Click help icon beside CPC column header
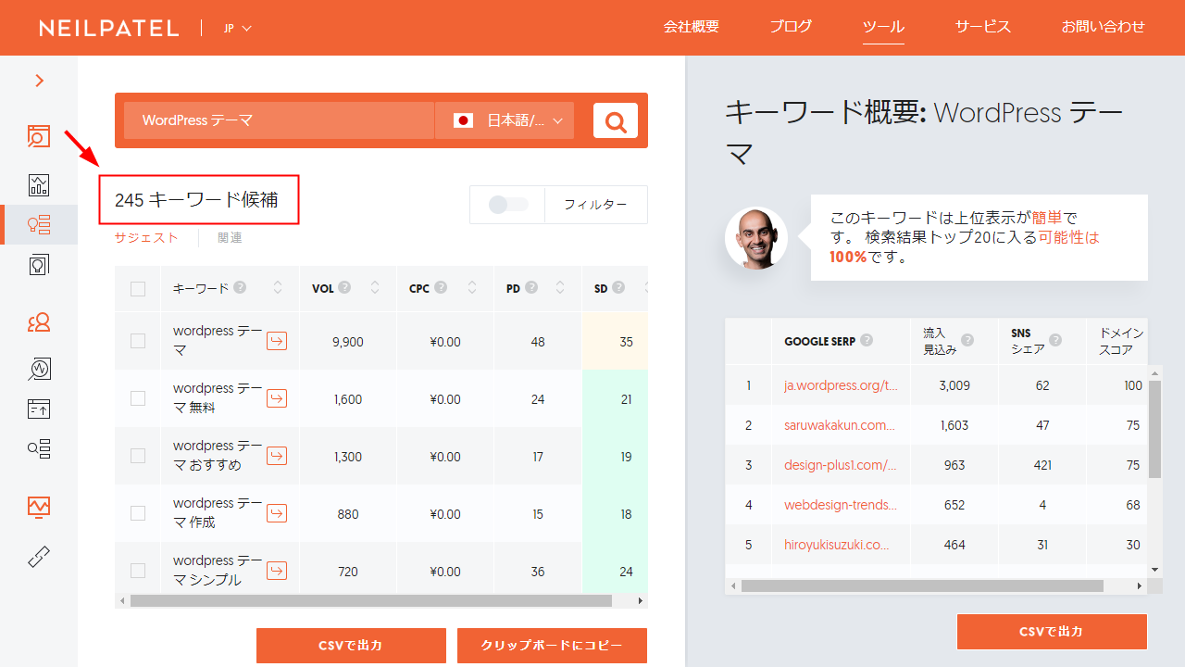 (441, 288)
